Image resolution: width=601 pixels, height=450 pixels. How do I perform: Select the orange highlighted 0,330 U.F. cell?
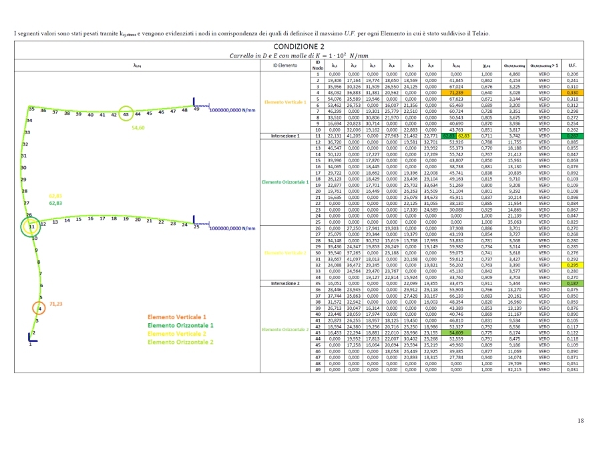(x=571, y=92)
